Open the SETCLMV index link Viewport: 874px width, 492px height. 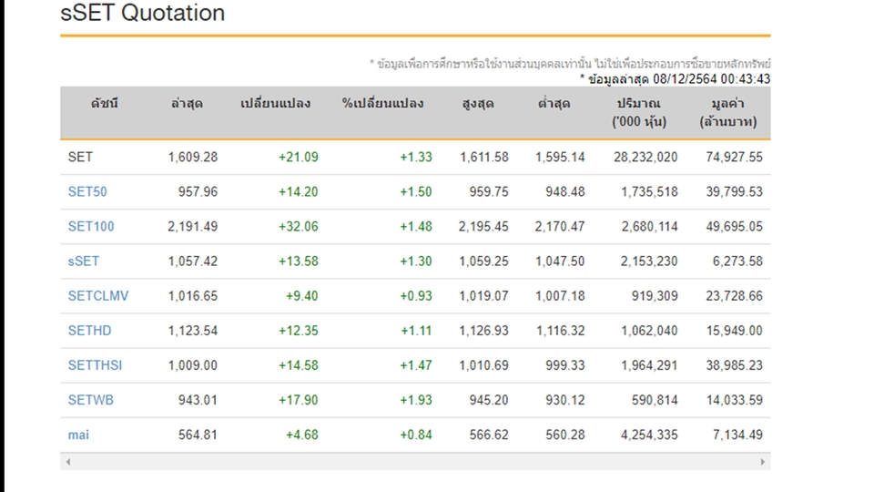click(98, 295)
